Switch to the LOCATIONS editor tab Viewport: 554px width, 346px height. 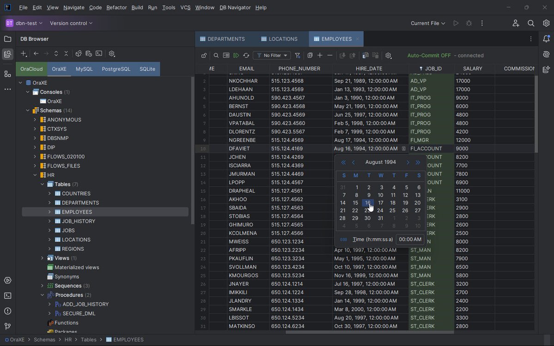(279, 39)
